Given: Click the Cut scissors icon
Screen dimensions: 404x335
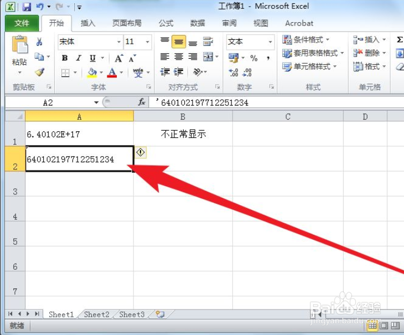Looking at the screenshot, I should click(x=39, y=42).
